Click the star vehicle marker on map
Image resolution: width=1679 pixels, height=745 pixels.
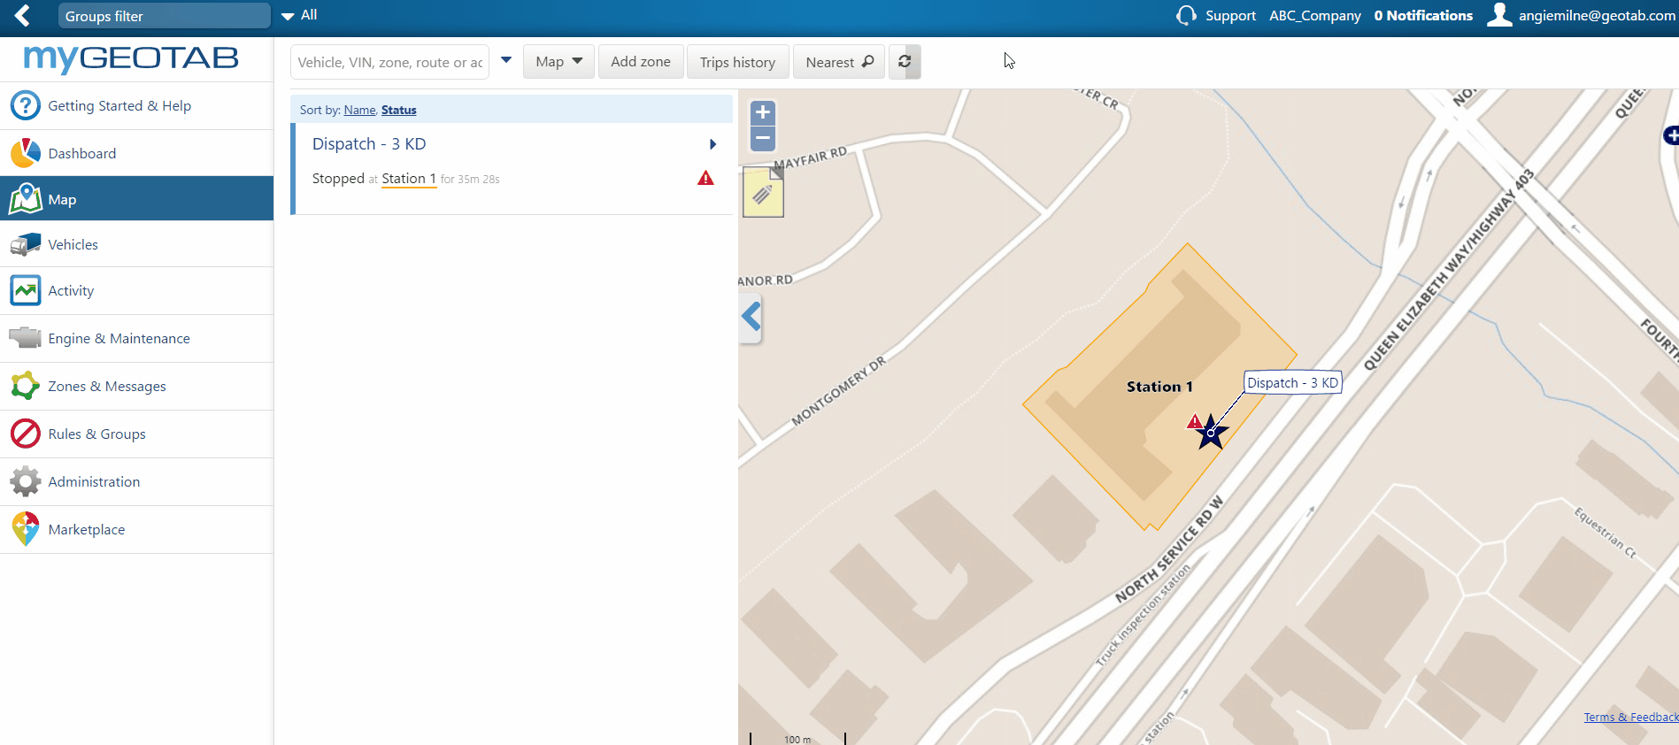point(1210,432)
